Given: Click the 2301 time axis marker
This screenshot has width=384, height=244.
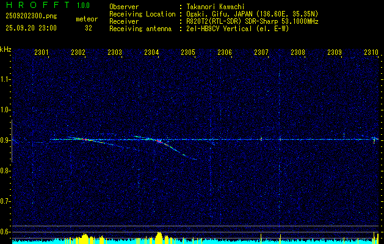Looking at the screenshot, I should coord(42,52).
